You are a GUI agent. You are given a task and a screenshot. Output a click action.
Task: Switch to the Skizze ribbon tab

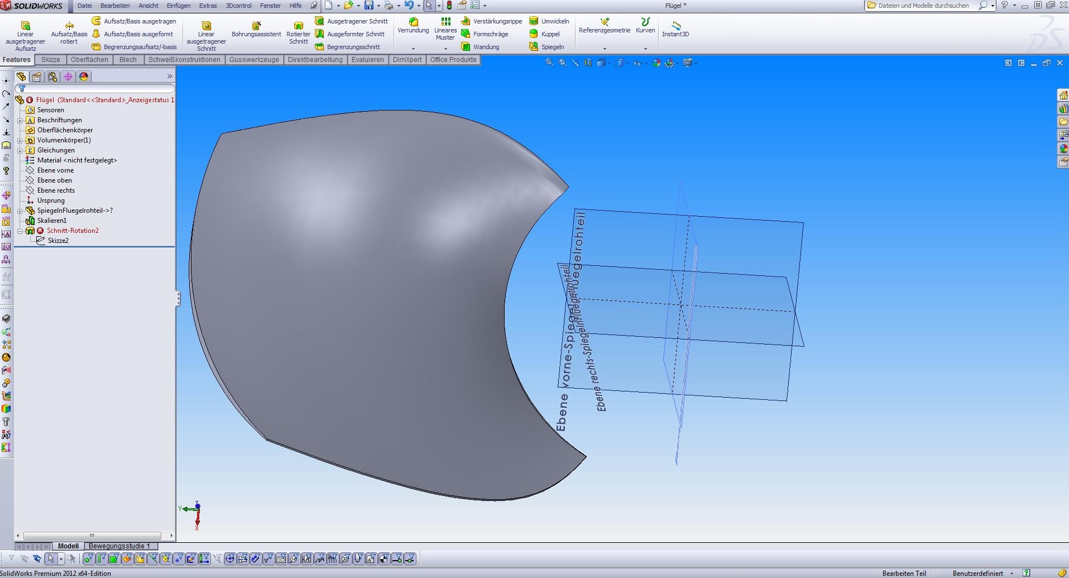pyautogui.click(x=50, y=60)
